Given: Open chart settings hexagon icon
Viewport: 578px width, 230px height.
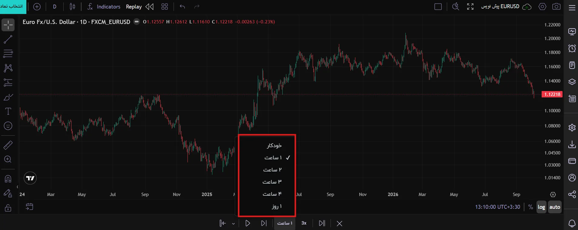Looking at the screenshot, I should click(542, 7).
